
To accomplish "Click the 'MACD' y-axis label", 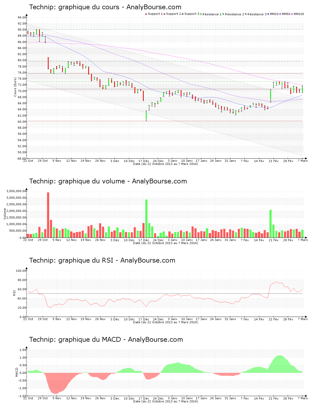I will point(17,372).
